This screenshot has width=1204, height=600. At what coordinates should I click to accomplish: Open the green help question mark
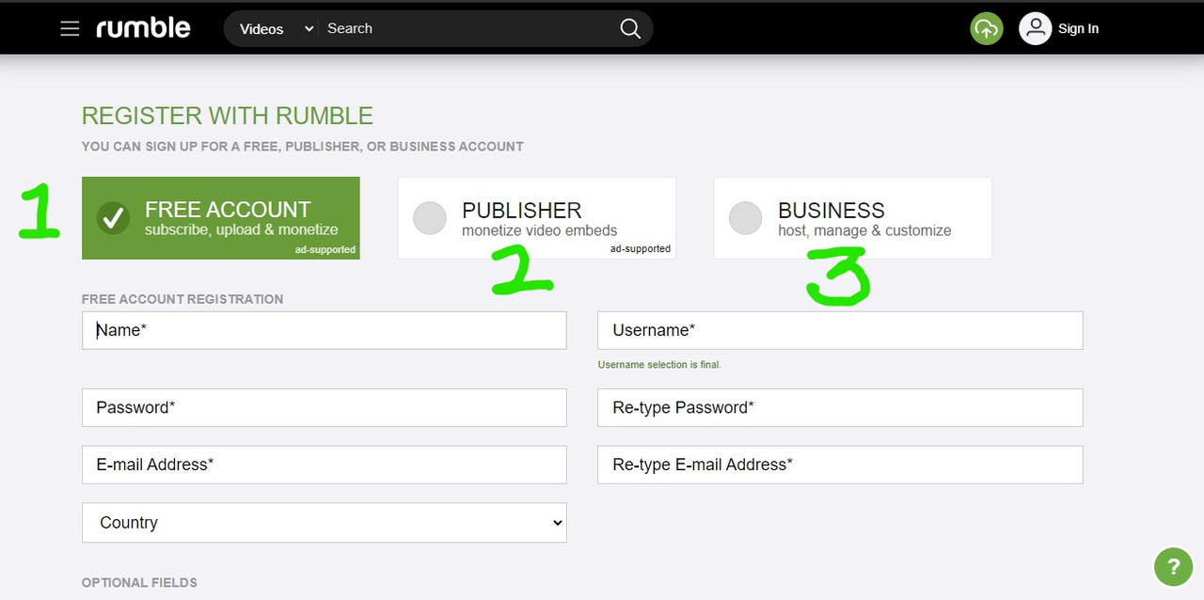(x=1173, y=567)
